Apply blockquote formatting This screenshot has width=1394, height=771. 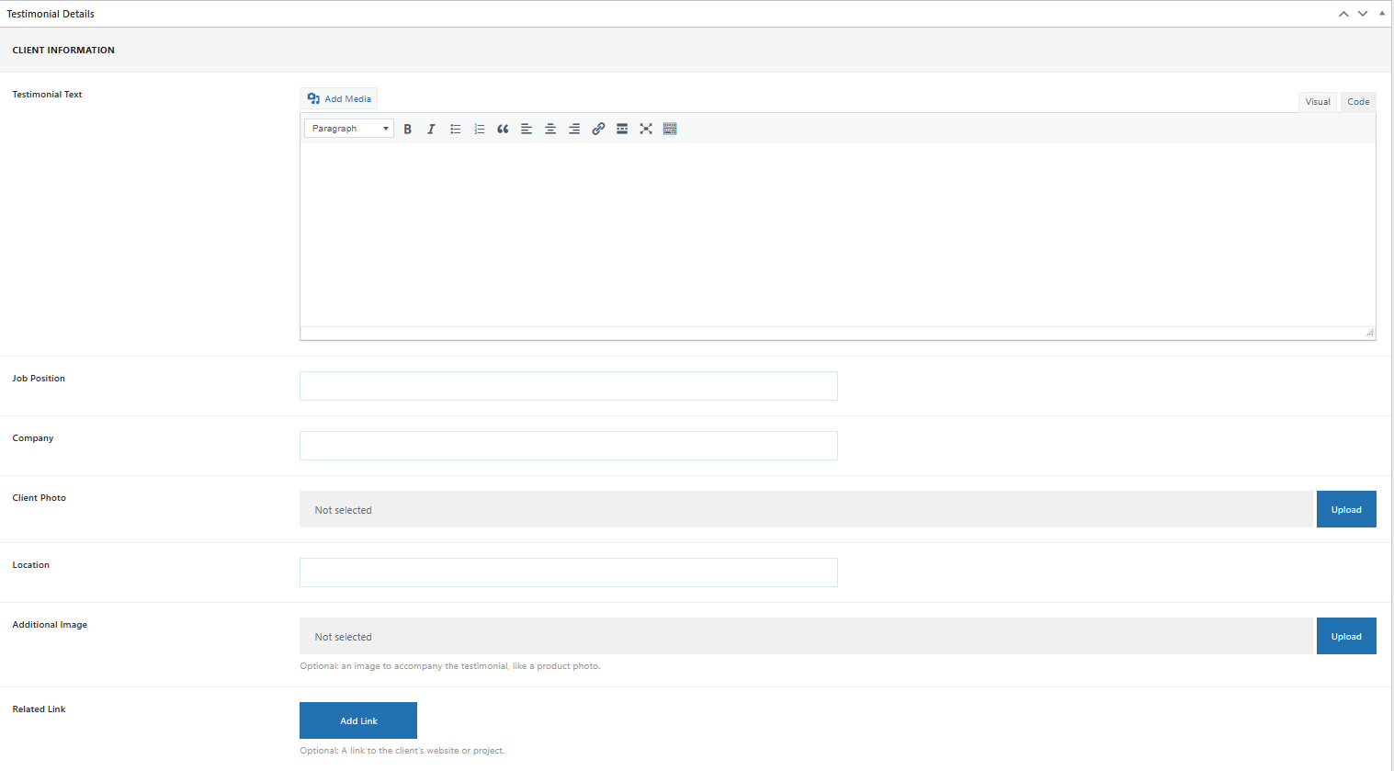click(x=503, y=130)
